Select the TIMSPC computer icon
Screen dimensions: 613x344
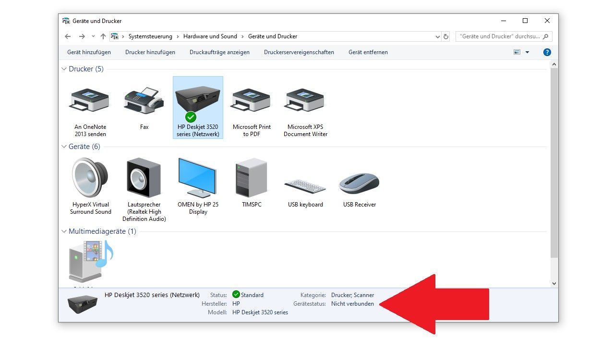(x=252, y=177)
